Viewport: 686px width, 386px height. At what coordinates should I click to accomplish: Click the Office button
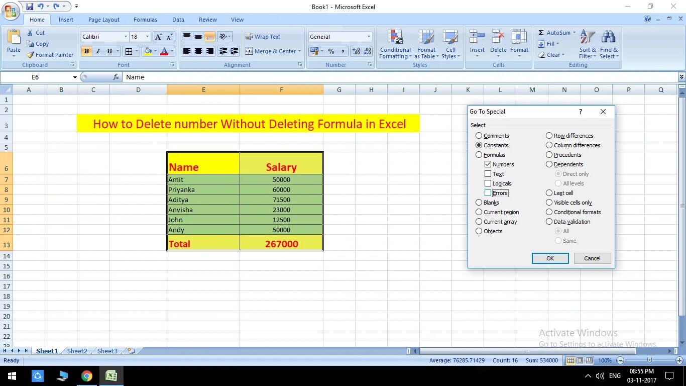(11, 11)
